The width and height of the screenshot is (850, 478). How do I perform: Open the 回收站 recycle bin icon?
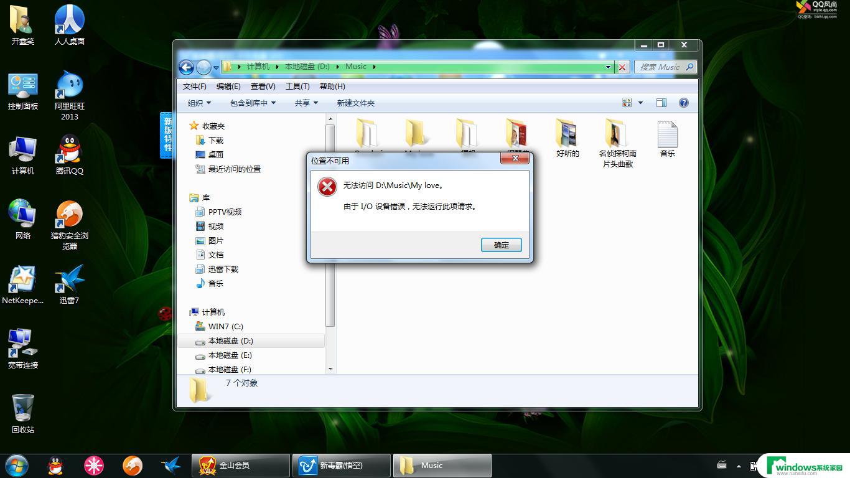pos(23,413)
